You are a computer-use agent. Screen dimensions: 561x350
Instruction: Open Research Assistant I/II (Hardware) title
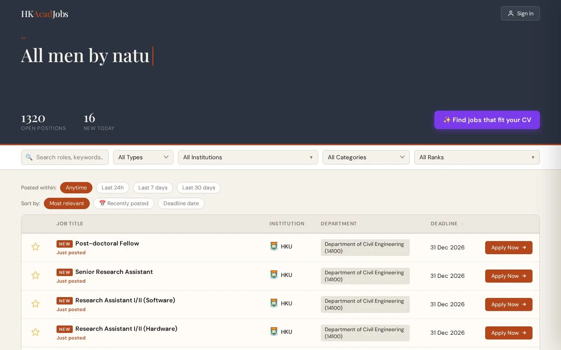click(126, 329)
